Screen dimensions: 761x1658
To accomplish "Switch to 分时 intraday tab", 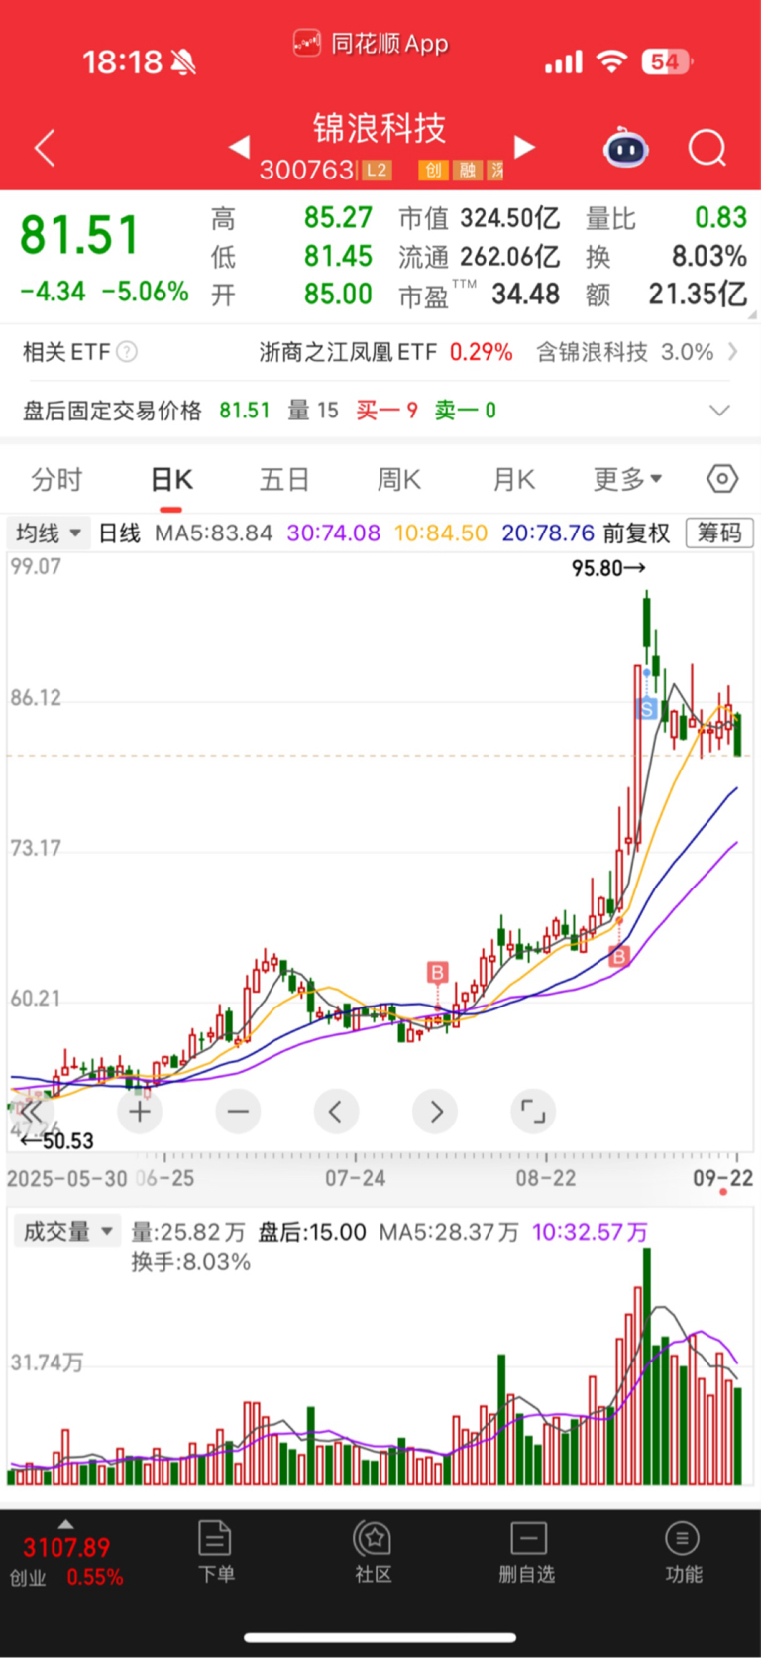I will (56, 480).
